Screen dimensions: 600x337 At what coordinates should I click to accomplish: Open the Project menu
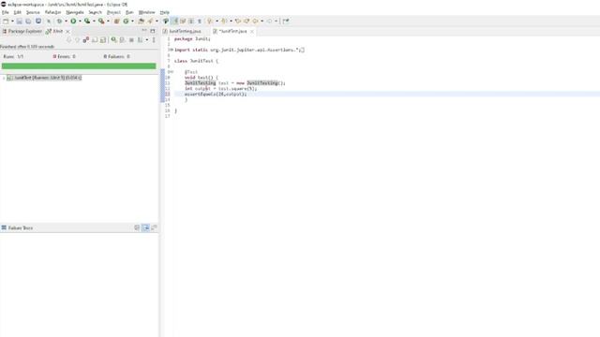click(113, 12)
